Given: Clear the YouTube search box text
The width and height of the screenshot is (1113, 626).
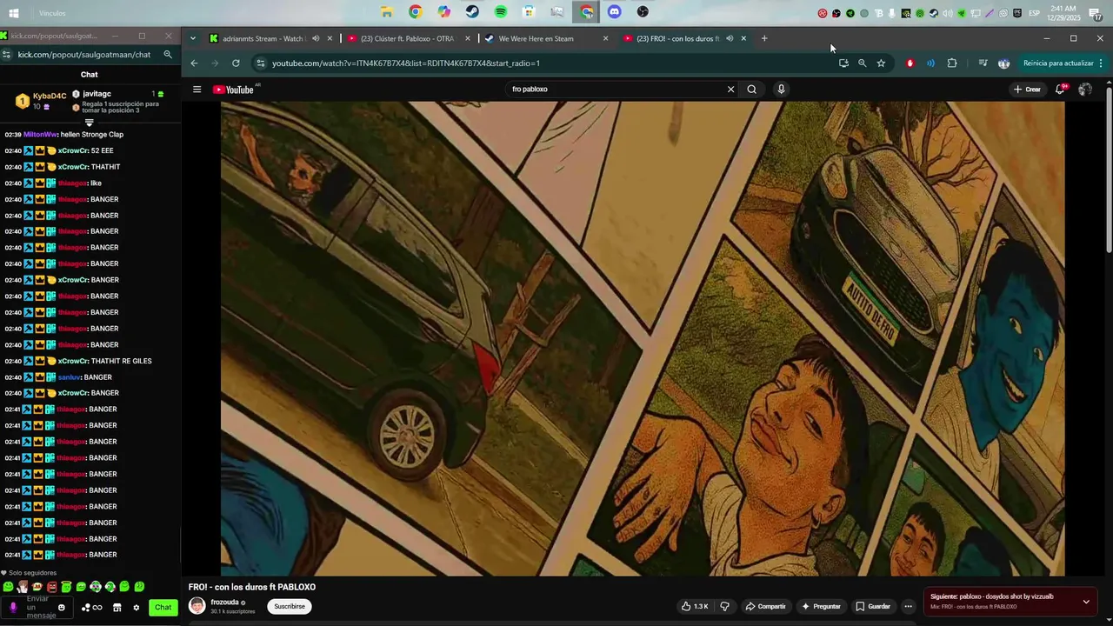Looking at the screenshot, I should click(x=730, y=89).
